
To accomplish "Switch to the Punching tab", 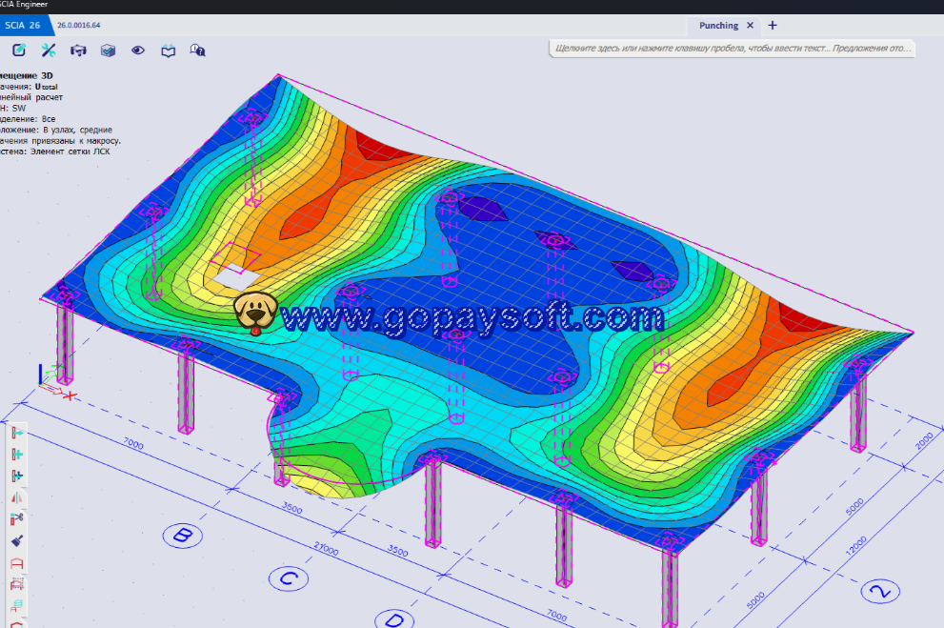I will 718,26.
